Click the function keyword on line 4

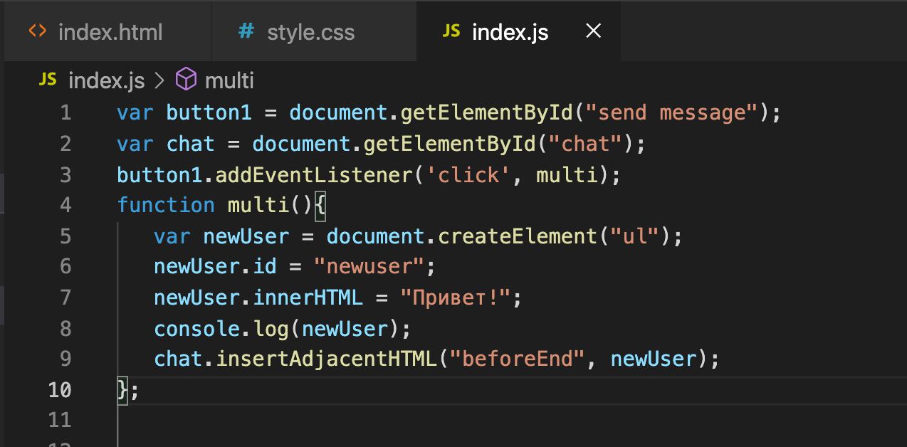[x=166, y=205]
